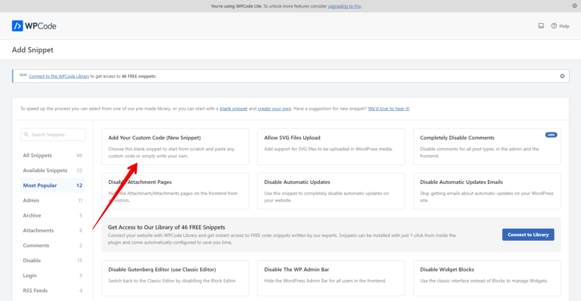Screen dimensions: 581x301
Task: Select the Archive category
Action: coord(53,215)
